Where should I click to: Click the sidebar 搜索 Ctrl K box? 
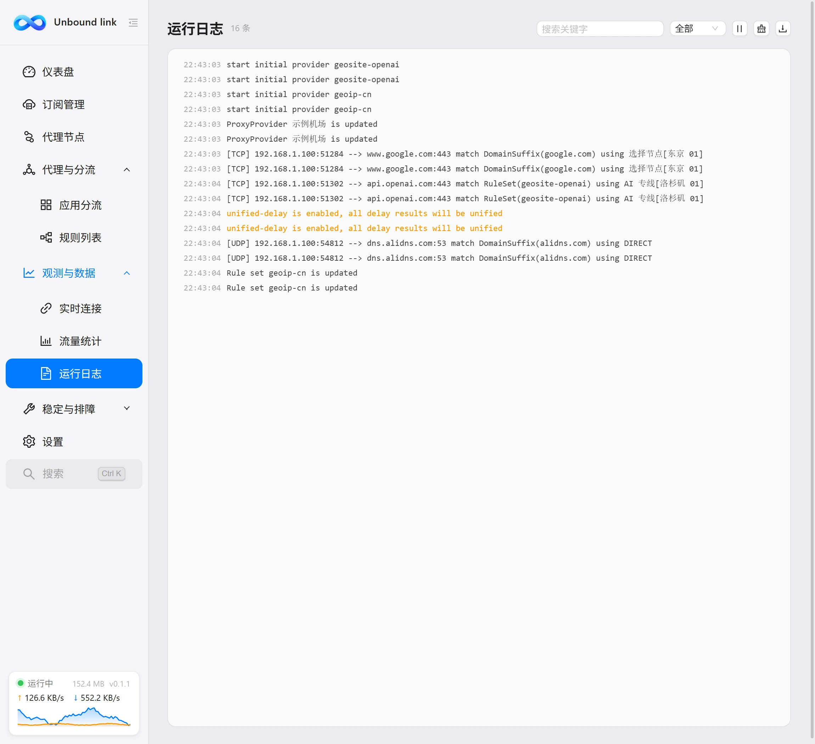click(74, 474)
